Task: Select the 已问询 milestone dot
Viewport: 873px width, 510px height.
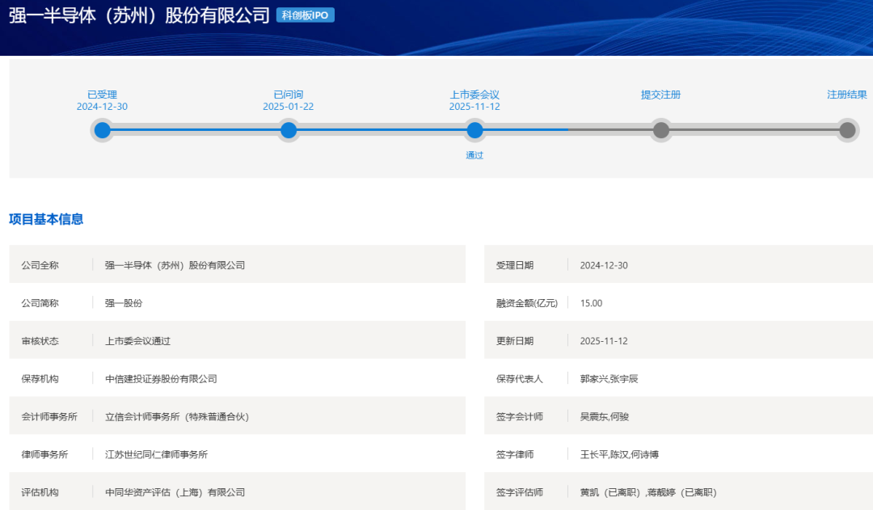Action: (289, 129)
